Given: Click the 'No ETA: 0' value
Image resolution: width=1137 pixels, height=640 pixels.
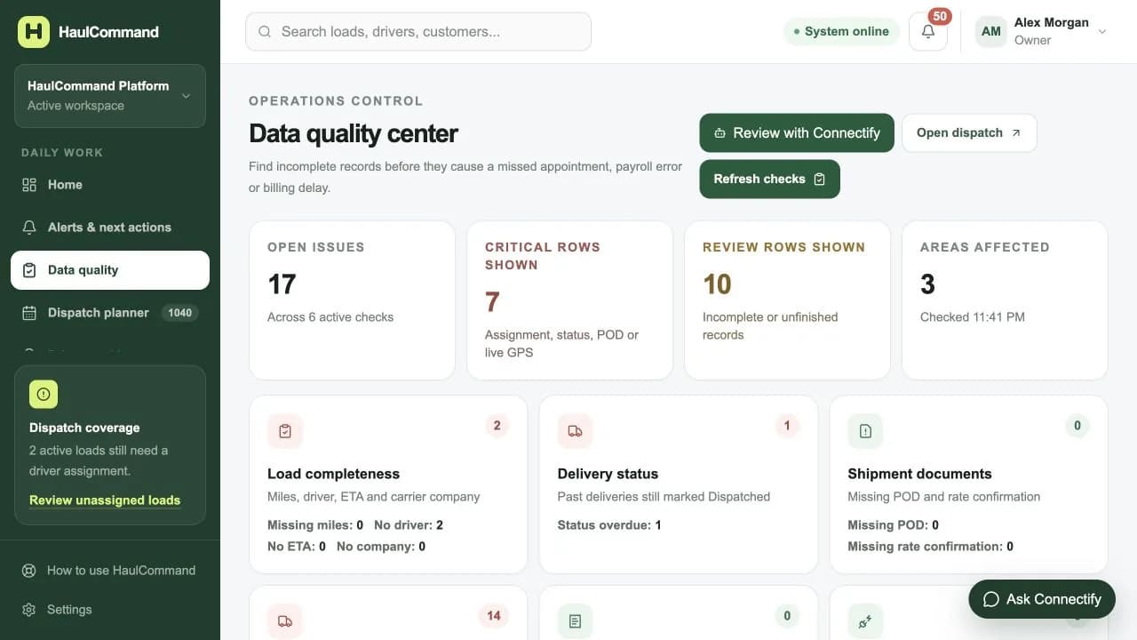Looking at the screenshot, I should pyautogui.click(x=297, y=547).
